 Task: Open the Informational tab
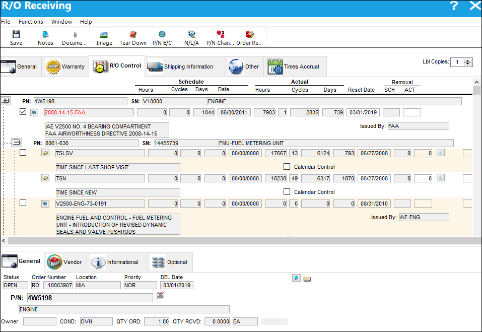tap(116, 262)
